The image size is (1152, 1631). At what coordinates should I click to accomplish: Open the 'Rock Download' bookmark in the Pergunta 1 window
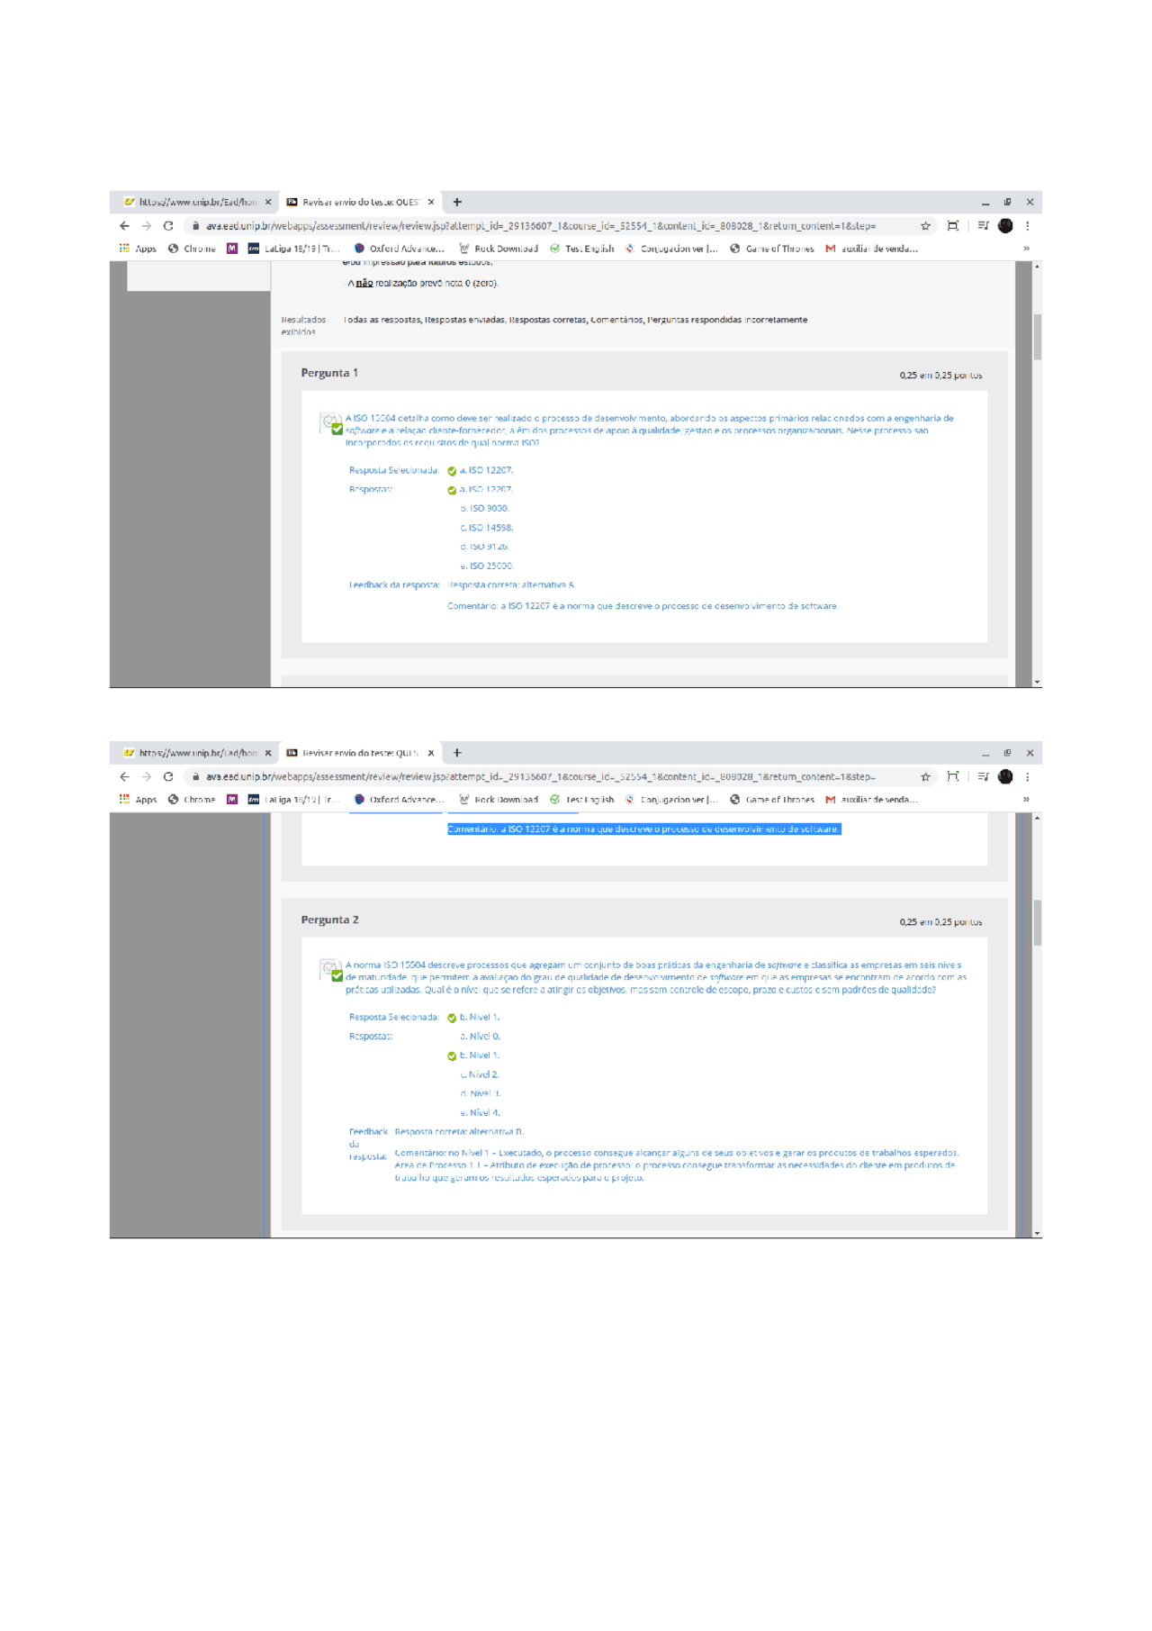click(x=499, y=249)
